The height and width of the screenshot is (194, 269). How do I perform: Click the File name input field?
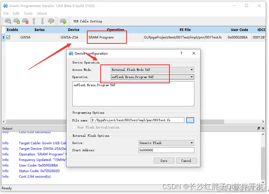[x=137, y=120]
